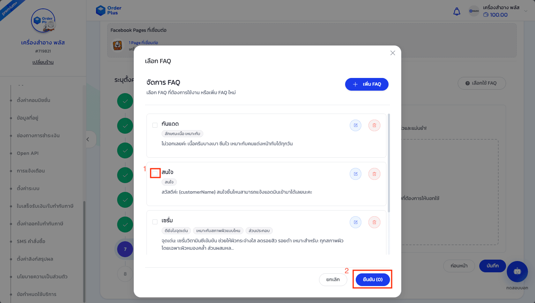The image size is (535, 303).
Task: Collapse the left sidebar with the chevron
Action: click(x=88, y=139)
